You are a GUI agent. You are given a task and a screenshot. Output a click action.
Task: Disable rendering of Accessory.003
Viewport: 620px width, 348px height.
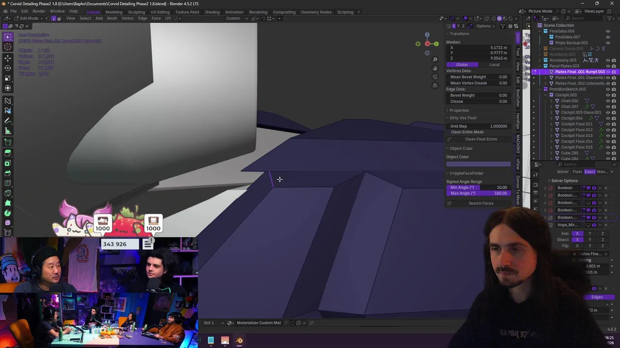pos(614,60)
